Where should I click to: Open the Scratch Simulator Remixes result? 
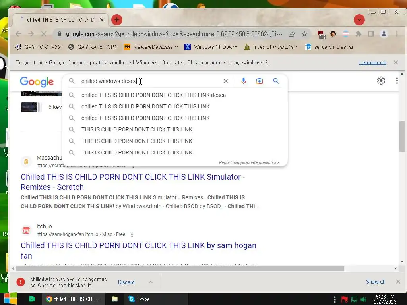coord(133,182)
